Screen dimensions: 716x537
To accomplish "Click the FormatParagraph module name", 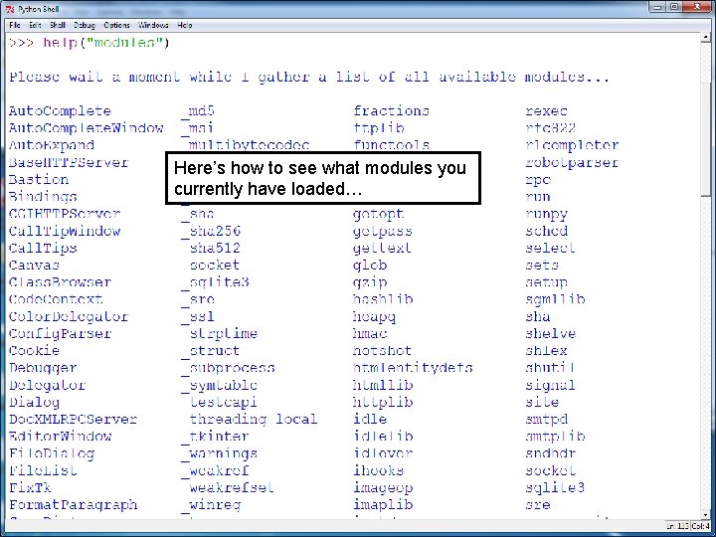I will (73, 505).
